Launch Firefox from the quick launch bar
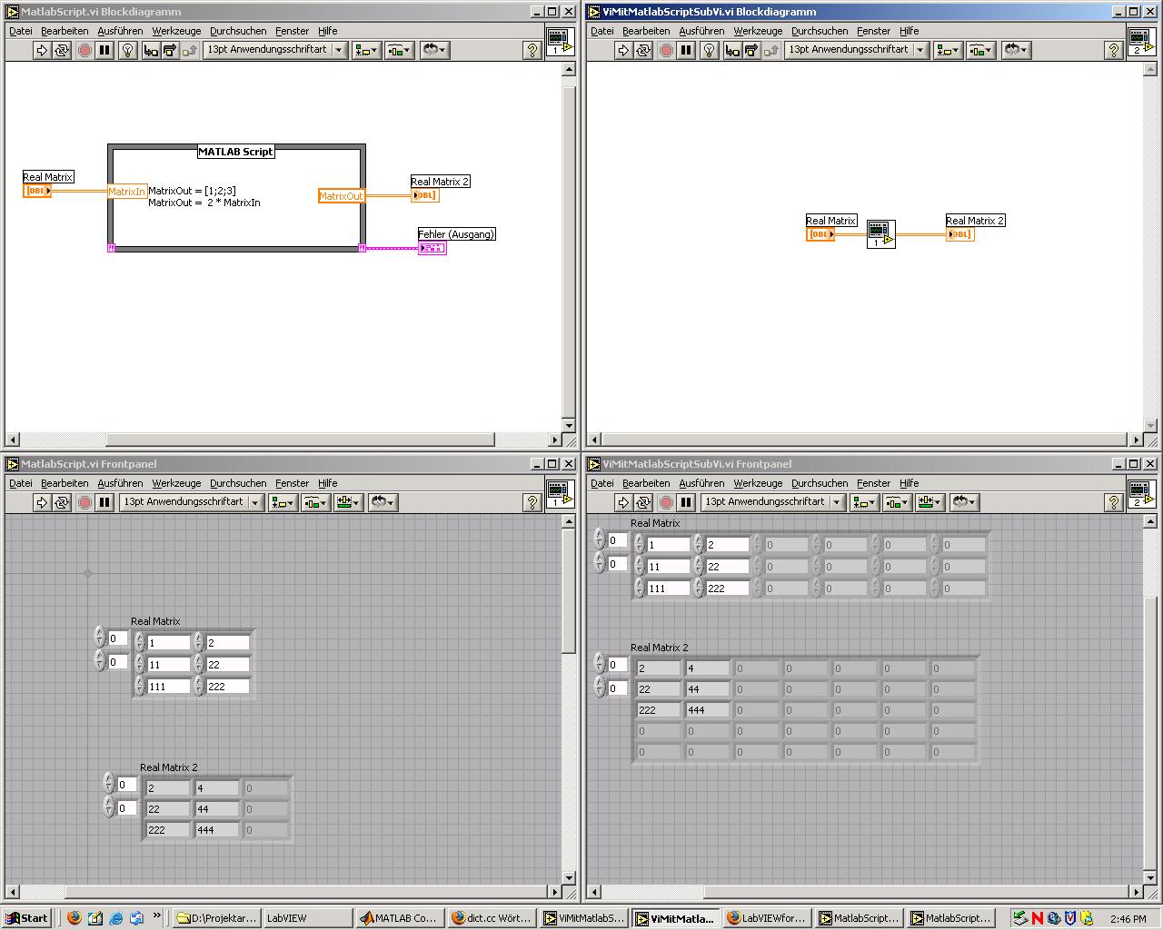The image size is (1163, 930). [75, 918]
